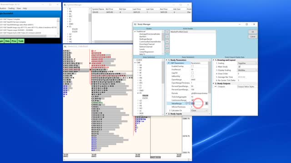Select the ESU20 row in Symbol Manager table
The image size is (291, 163).
point(141,12)
